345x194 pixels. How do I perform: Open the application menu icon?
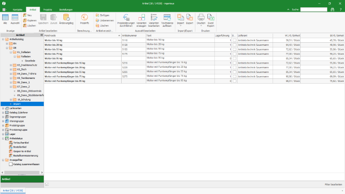[x=4, y=9]
